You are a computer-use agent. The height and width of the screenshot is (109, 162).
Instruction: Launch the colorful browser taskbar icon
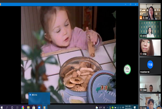point(23,108)
